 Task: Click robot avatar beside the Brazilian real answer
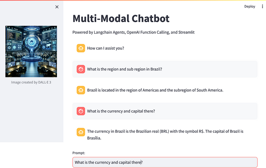click(x=81, y=132)
